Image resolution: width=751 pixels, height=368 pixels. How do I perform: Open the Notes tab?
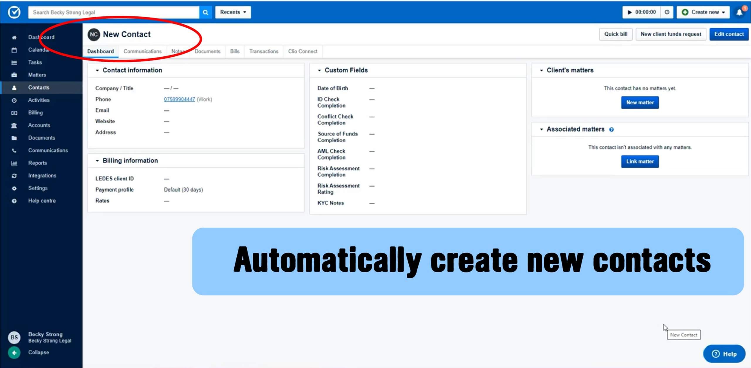pyautogui.click(x=178, y=51)
